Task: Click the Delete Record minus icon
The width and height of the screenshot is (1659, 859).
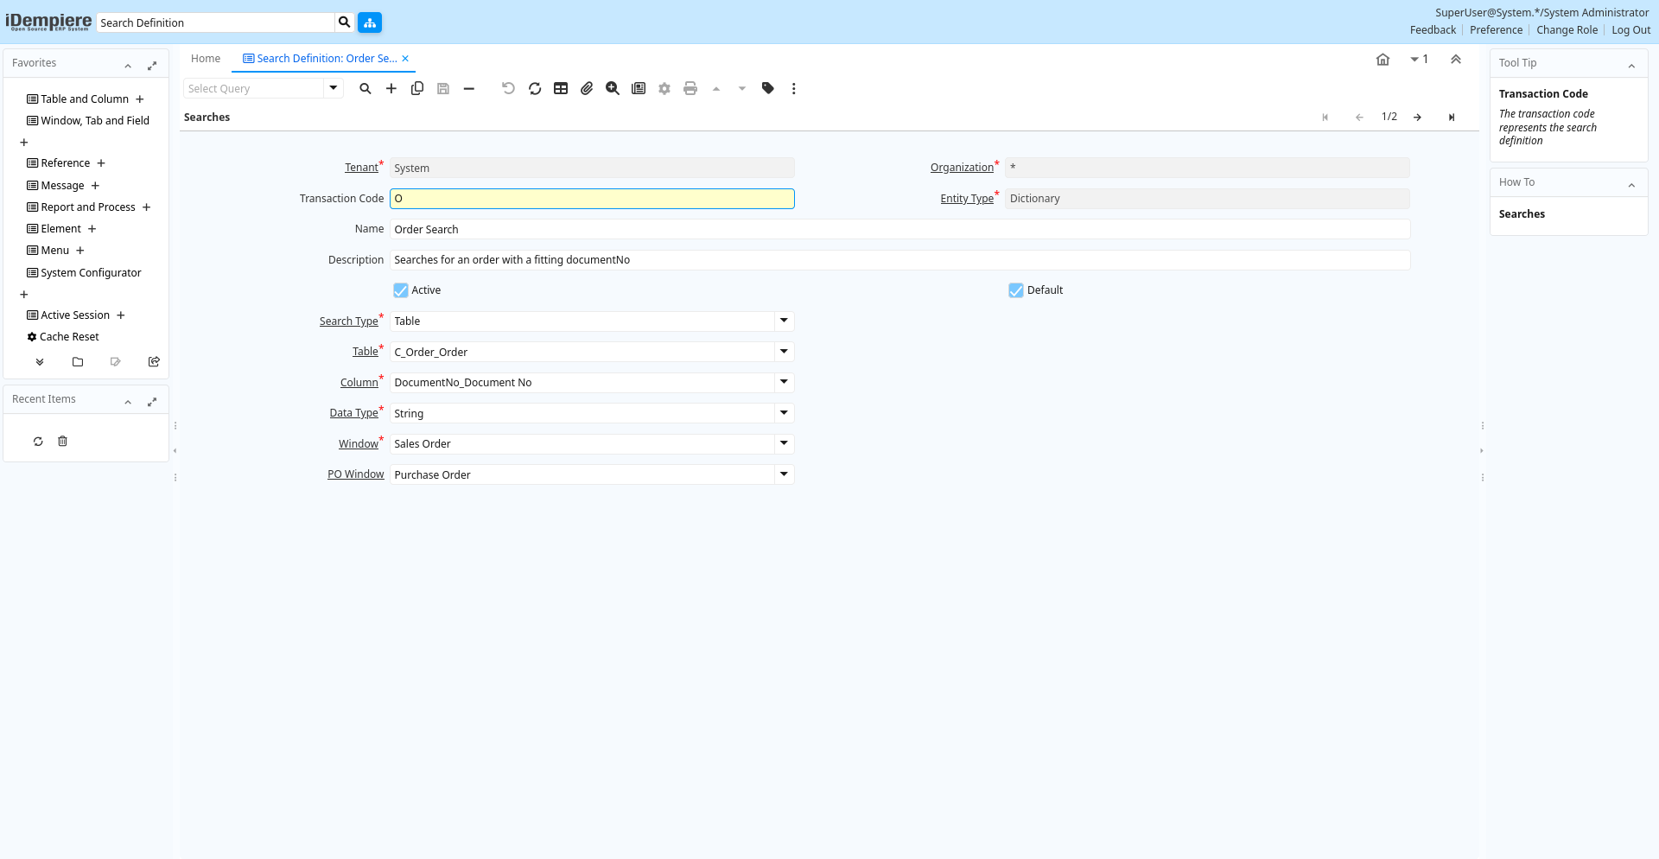Action: tap(469, 88)
